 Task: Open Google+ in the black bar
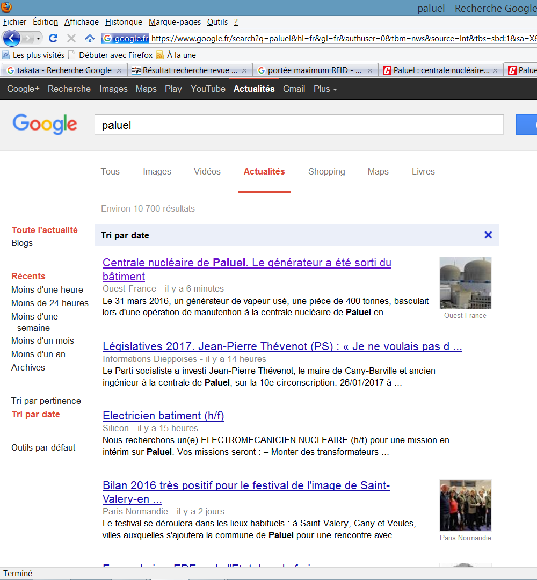click(x=23, y=89)
